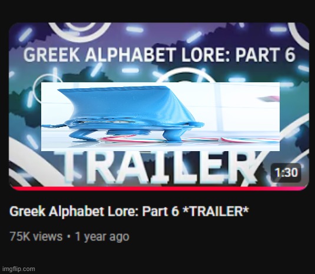Click the video title link ending in *TRAILER*
Image resolution: width=315 pixels, height=274 pixels.
pyautogui.click(x=129, y=211)
